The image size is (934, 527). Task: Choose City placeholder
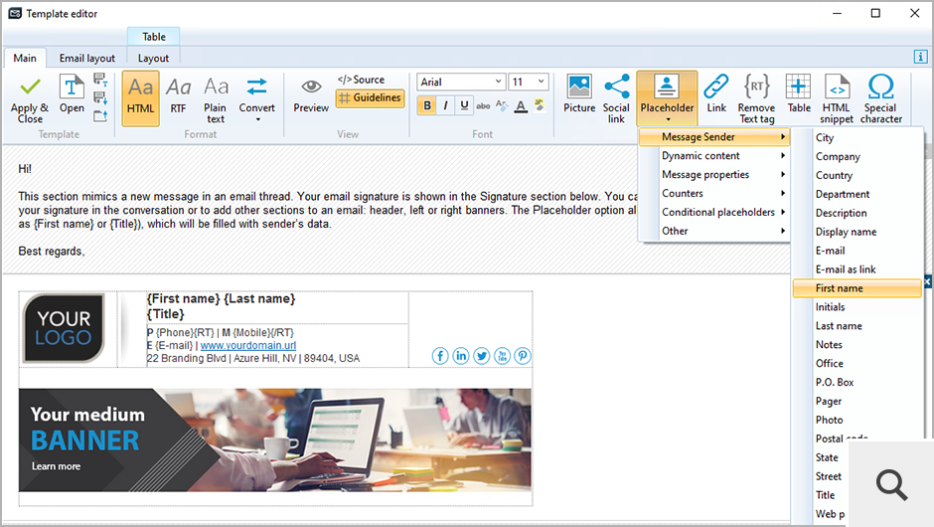pyautogui.click(x=857, y=137)
